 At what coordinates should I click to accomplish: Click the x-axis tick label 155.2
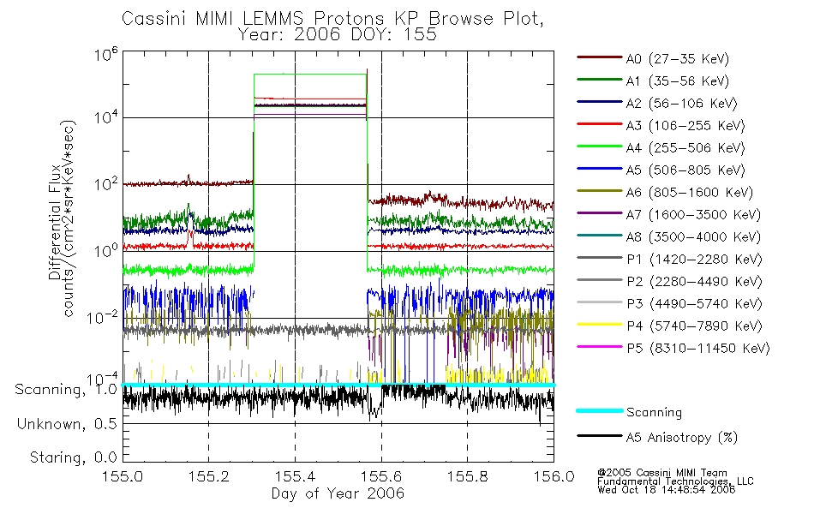tap(209, 476)
